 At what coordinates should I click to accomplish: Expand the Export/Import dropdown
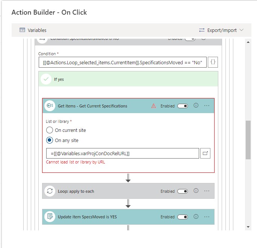[221, 30]
